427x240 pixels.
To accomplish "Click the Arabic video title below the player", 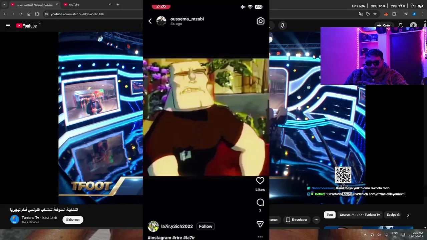I will [44, 210].
